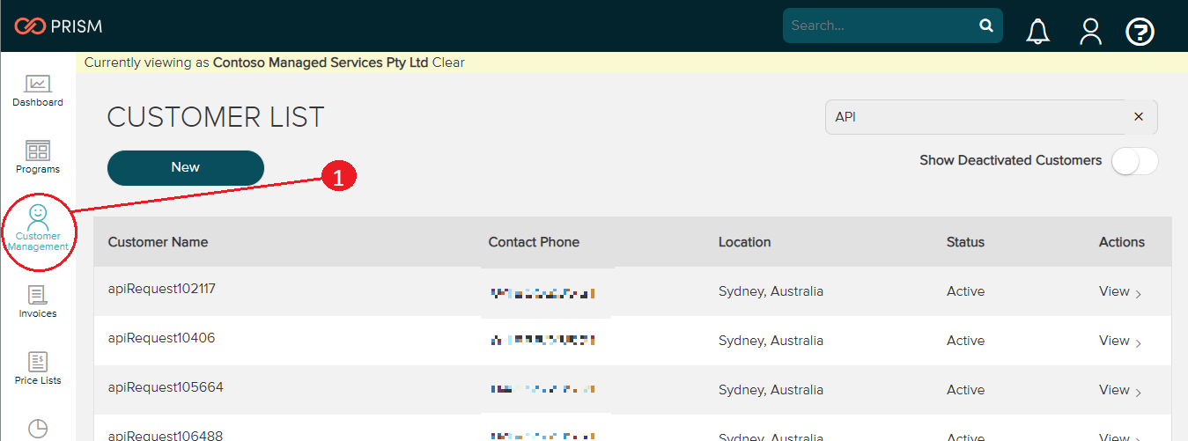Viewport: 1188px width, 441px height.
Task: Click the CUSTOMER LIST heading
Action: [216, 117]
